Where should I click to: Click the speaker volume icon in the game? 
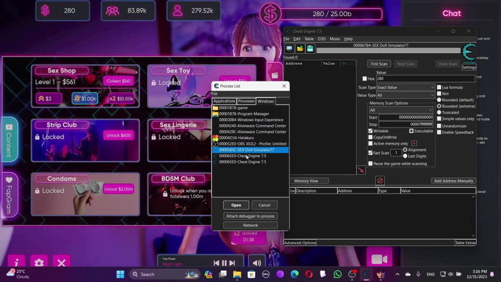257,263
